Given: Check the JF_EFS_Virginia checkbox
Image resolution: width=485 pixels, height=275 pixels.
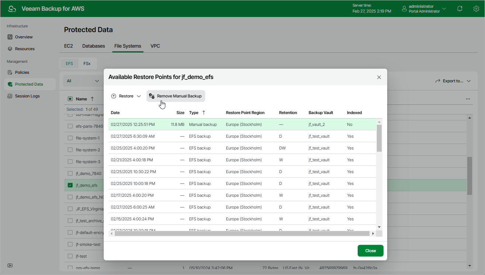Looking at the screenshot, I should [x=70, y=209].
